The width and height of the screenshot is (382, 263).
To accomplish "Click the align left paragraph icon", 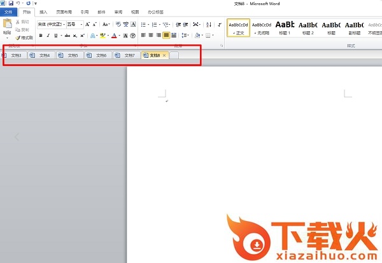I will 143,36.
